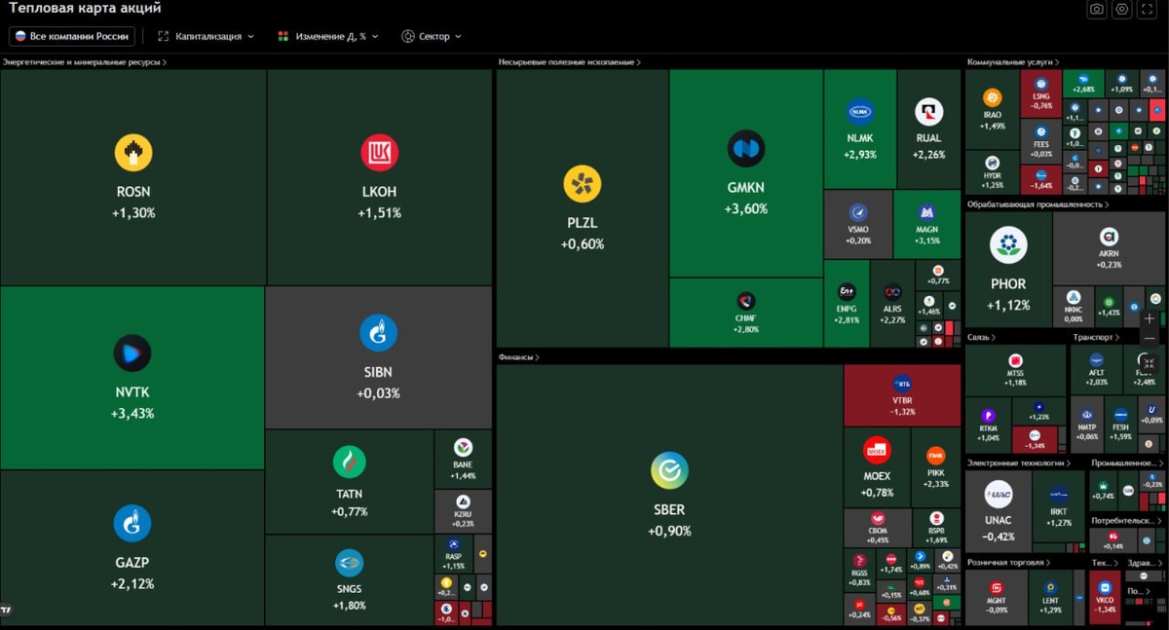Click the IRKT stock tile
1169x630 pixels.
coord(1059,505)
